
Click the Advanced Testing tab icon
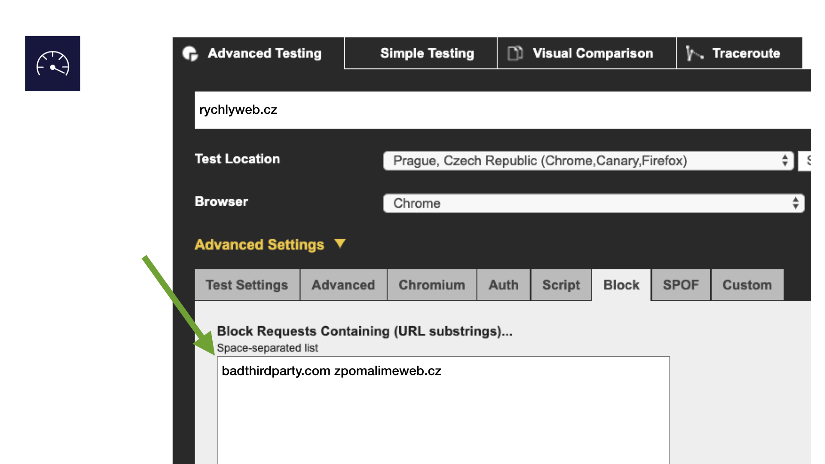click(190, 53)
